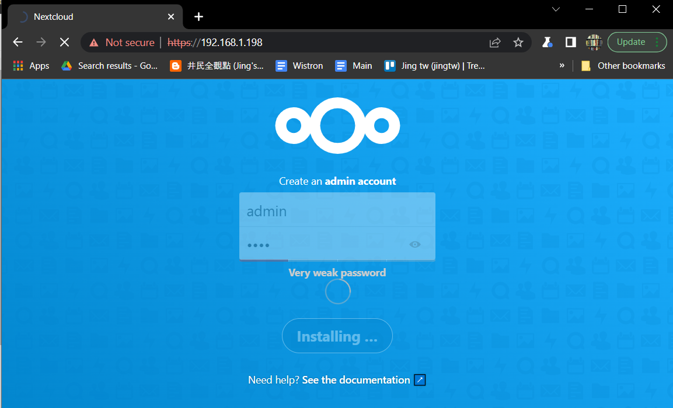Click the Installing button
Screen dimensions: 673x408
[x=337, y=336]
